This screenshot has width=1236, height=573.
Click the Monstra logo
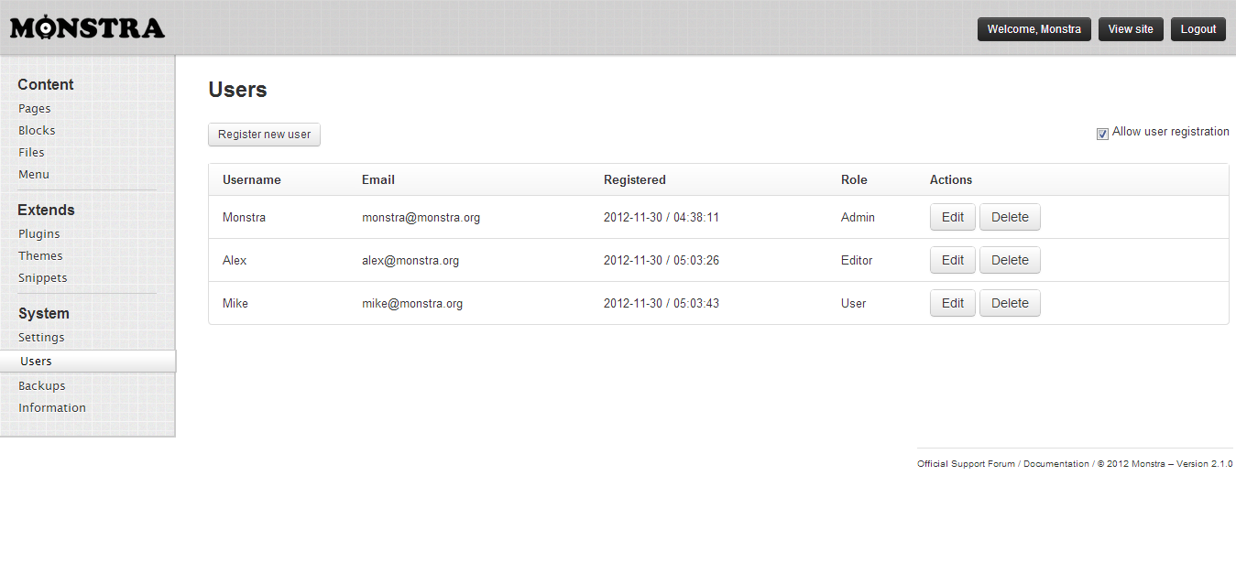coord(87,28)
